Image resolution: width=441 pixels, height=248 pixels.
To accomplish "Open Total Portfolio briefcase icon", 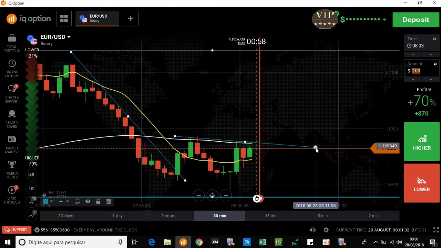I will [x=12, y=38].
